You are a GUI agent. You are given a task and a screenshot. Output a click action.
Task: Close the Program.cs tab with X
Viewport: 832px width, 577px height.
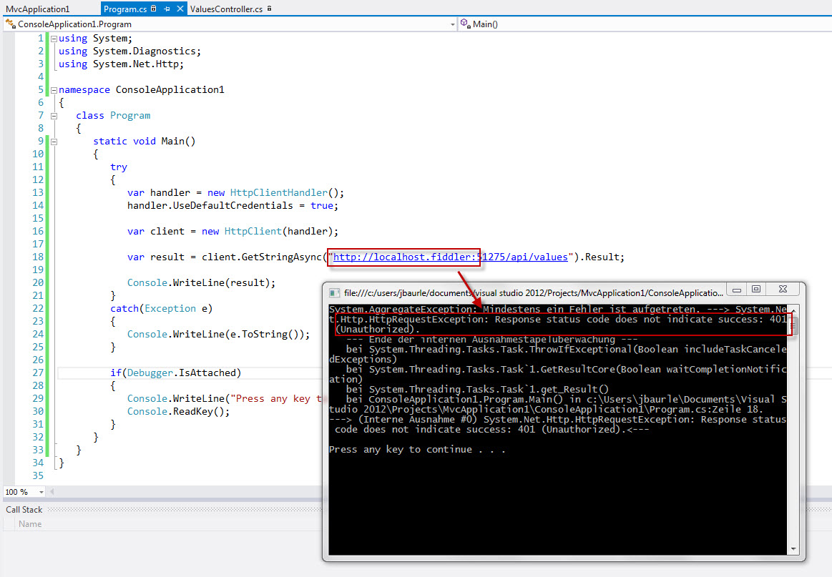coord(179,9)
